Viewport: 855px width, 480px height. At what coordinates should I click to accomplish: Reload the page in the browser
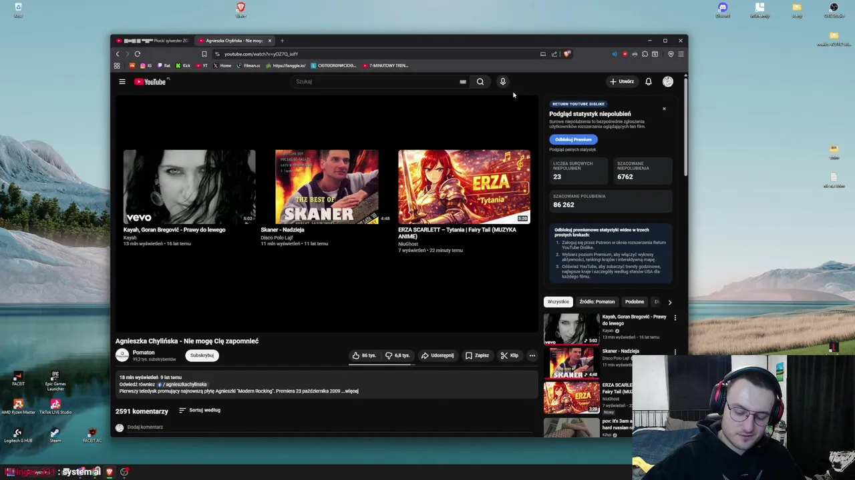tap(138, 54)
